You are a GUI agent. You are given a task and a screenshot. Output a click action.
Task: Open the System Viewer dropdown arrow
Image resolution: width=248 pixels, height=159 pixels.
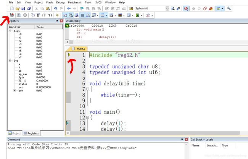pos(142,15)
